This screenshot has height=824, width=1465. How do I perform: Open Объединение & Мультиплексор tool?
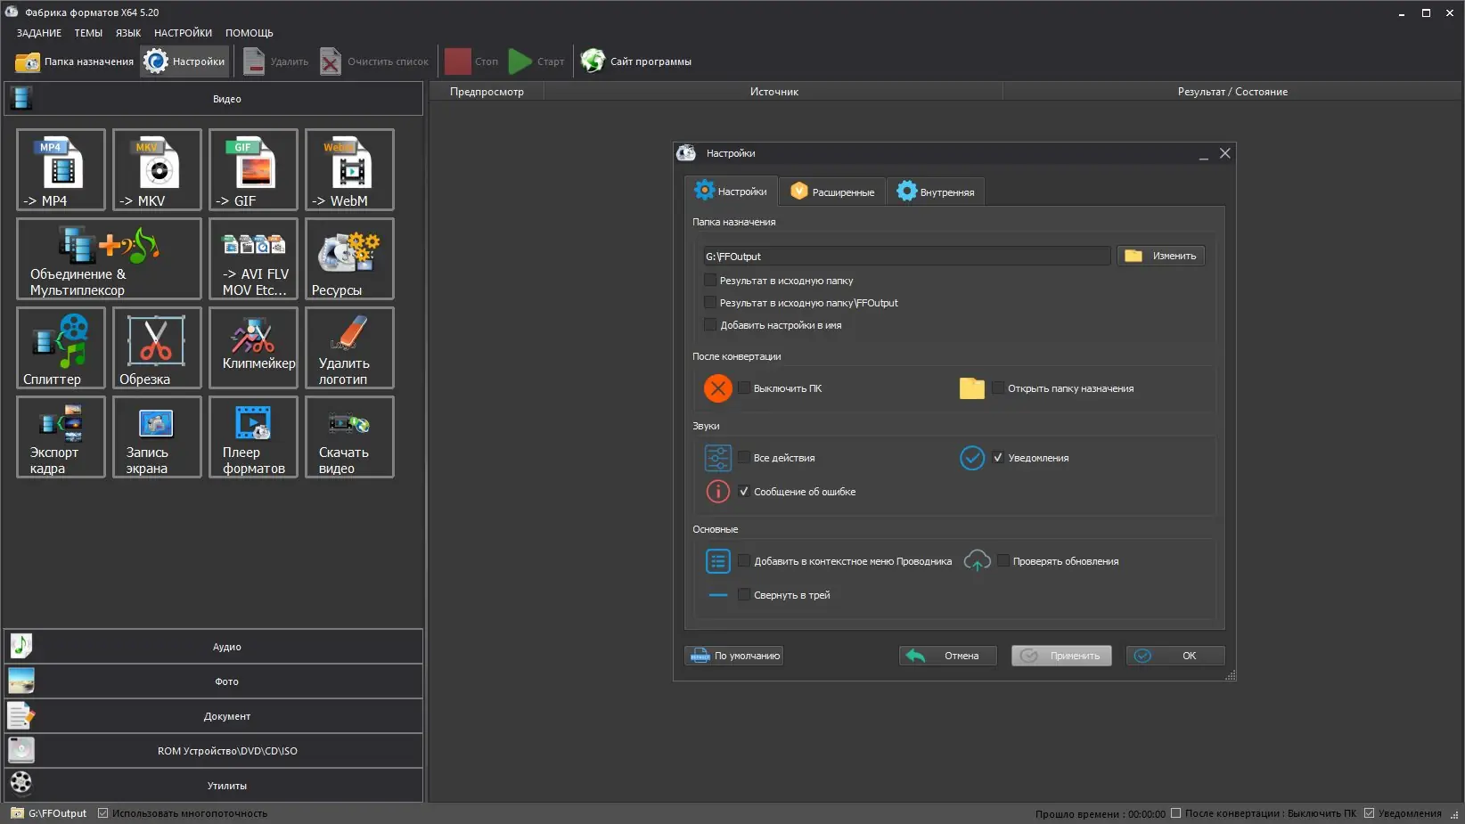point(109,258)
